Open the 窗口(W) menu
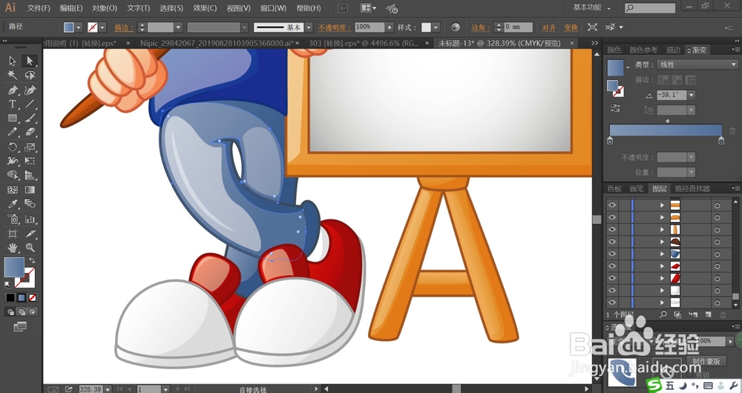 [x=273, y=8]
